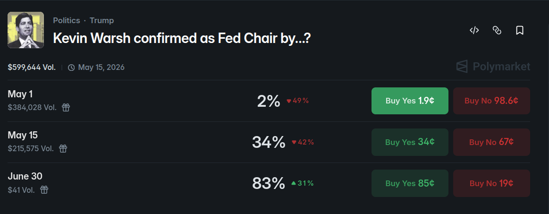Buy No at 98.6¢ for May 1
Screen dimensions: 549x214
491,101
